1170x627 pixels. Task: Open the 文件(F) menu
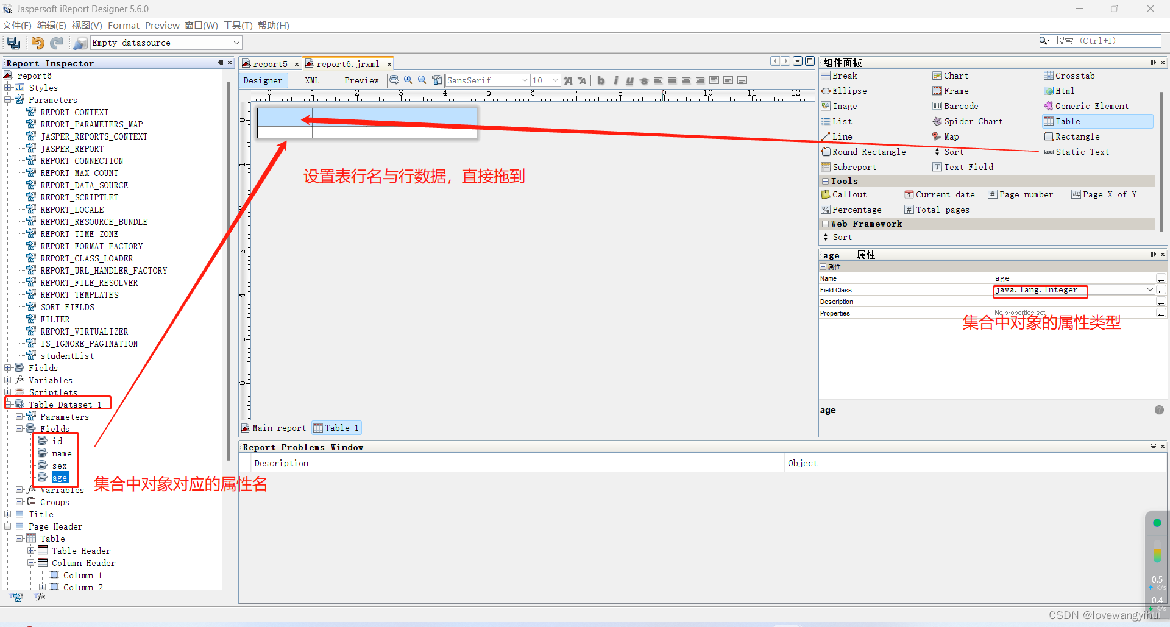[17, 25]
